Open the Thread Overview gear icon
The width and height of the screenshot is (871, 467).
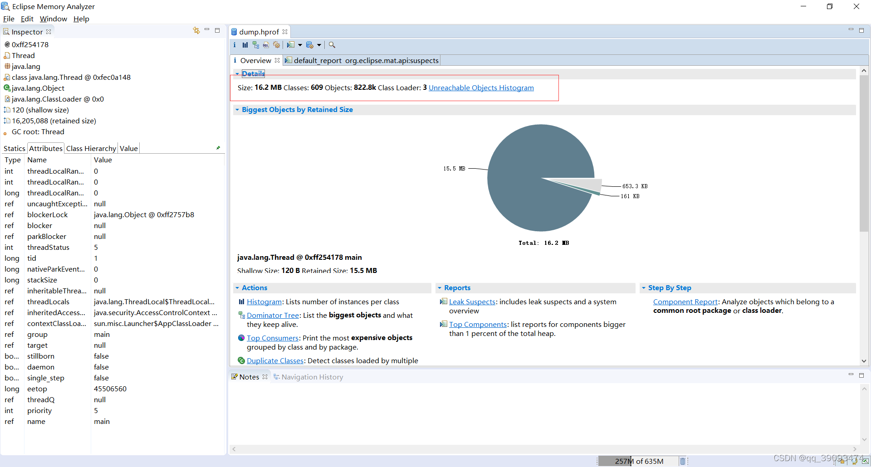276,45
